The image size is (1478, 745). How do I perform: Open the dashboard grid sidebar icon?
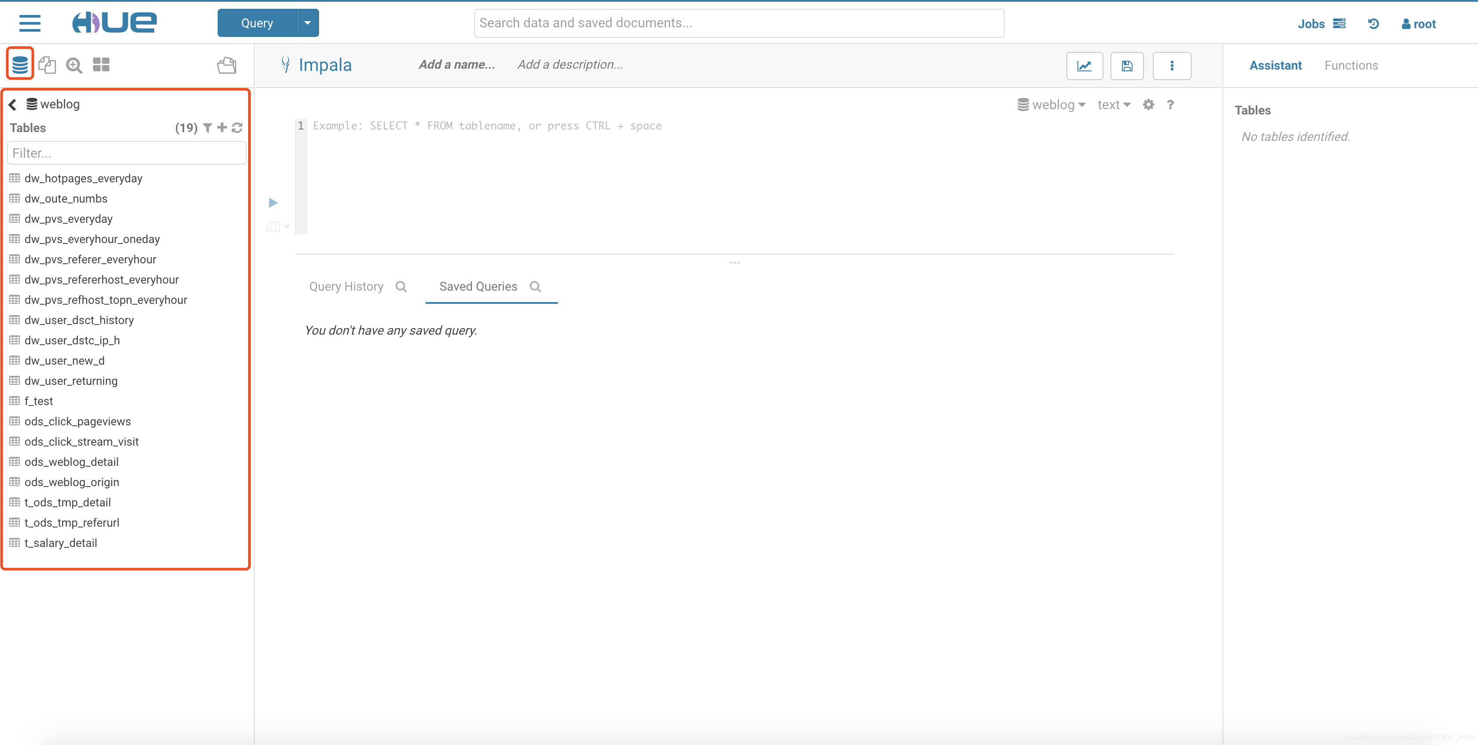(x=101, y=65)
